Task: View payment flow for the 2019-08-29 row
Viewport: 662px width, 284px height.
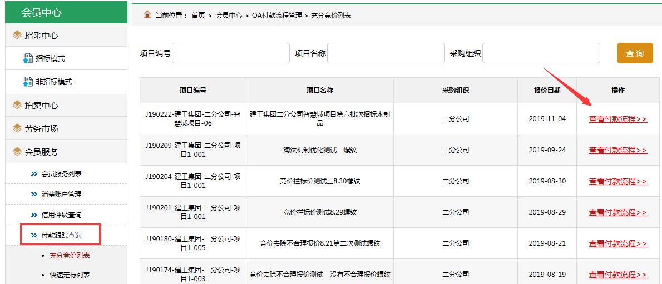Action: 617,212
